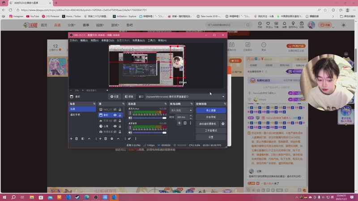This screenshot has width=358, height=201.
Task: Add a new source with the plus icon
Action: [x=100, y=138]
